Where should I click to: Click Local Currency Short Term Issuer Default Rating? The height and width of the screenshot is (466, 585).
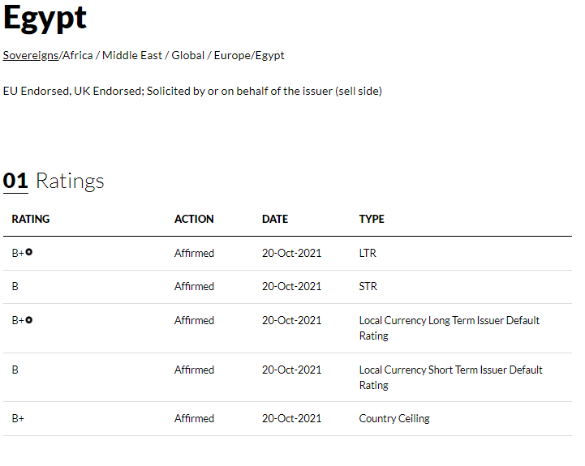pos(450,378)
